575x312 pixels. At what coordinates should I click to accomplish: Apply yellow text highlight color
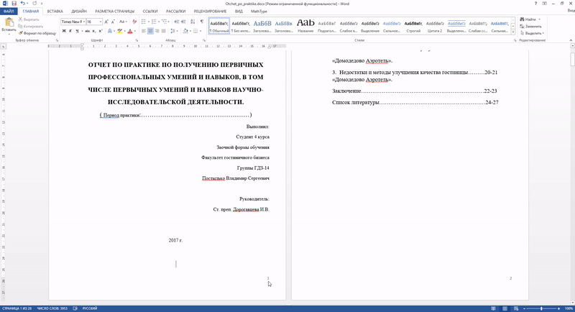[x=119, y=31]
